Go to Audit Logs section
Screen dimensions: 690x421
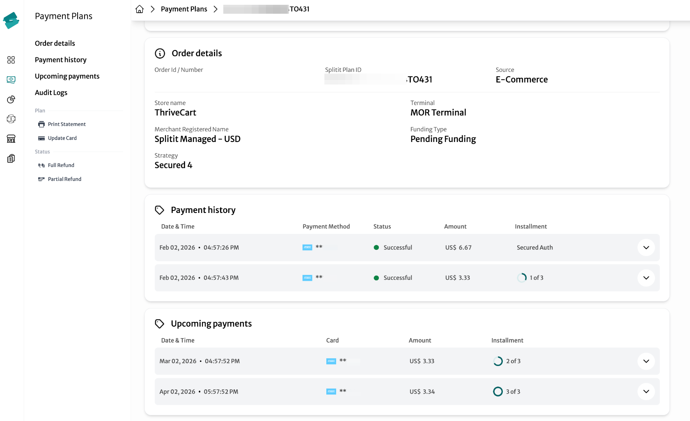click(51, 92)
